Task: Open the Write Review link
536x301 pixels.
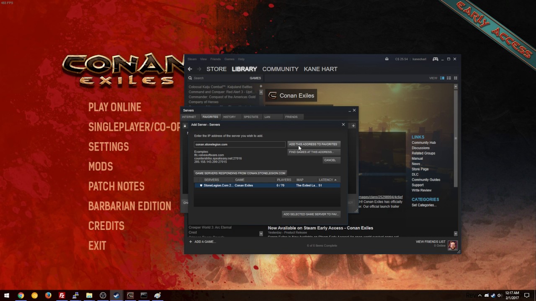Action: pos(422,190)
